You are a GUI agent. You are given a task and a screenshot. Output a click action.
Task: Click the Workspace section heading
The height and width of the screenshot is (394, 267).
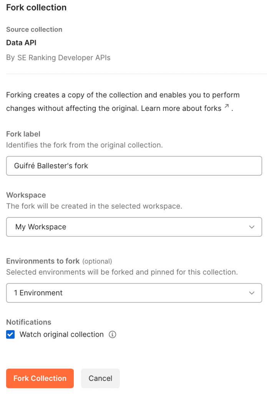click(x=26, y=195)
